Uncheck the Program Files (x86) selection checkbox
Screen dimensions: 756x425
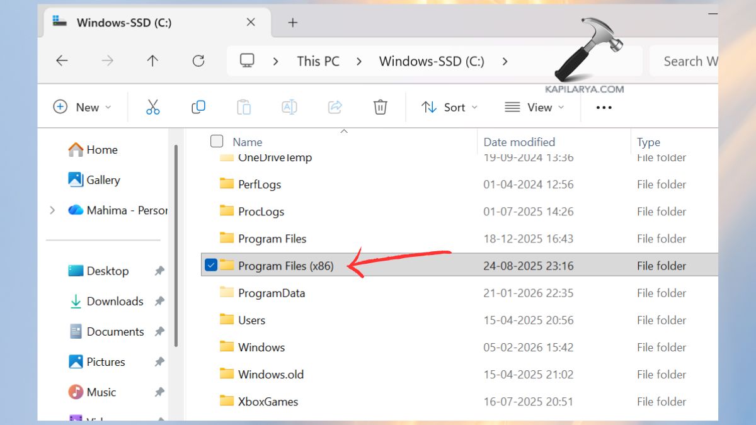click(x=211, y=265)
